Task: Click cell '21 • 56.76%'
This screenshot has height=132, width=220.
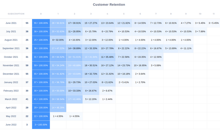Action: tap(58, 82)
